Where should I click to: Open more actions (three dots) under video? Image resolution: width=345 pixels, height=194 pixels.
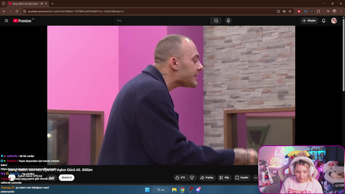point(256,178)
